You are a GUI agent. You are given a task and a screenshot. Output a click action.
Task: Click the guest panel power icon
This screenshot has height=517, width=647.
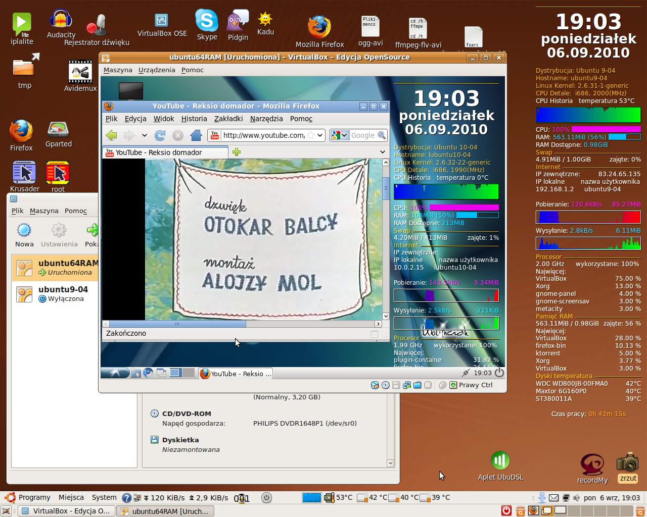(499, 373)
